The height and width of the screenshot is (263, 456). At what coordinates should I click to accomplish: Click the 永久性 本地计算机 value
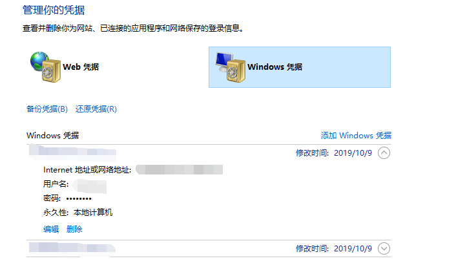pos(93,213)
